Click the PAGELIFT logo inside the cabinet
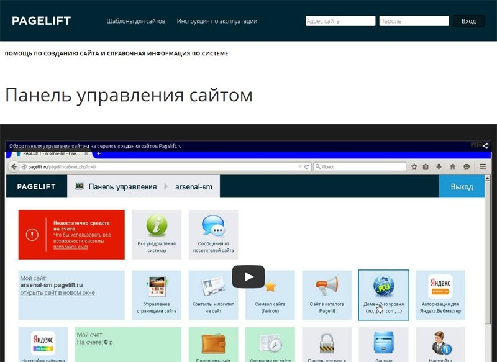 [37, 186]
